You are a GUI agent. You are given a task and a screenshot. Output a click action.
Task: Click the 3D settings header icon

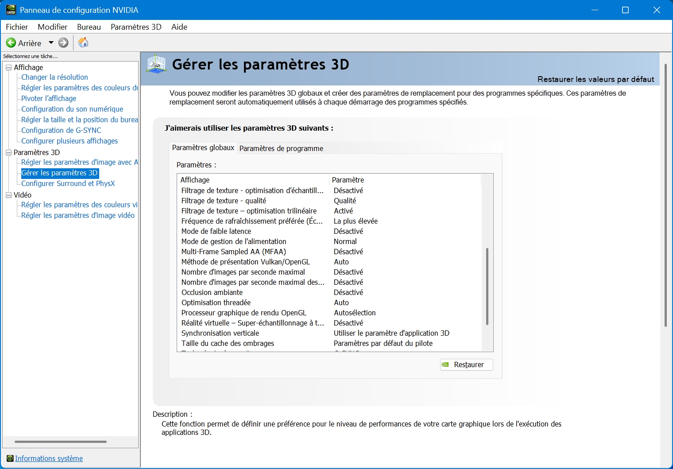pyautogui.click(x=157, y=64)
